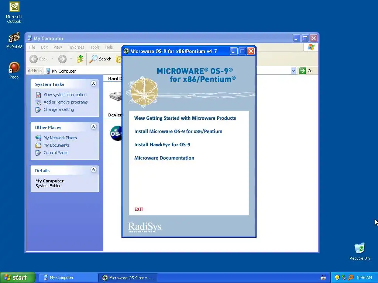Open Control Panel link
378x283 pixels.
coord(55,153)
